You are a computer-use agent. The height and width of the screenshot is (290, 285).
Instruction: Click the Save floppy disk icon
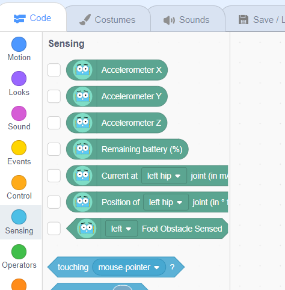pos(244,20)
